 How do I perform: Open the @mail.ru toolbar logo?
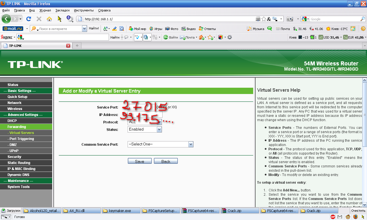tap(13, 29)
